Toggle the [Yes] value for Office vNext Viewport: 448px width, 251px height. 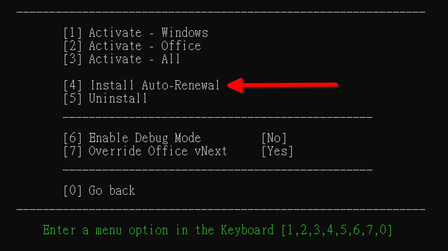pos(277,151)
